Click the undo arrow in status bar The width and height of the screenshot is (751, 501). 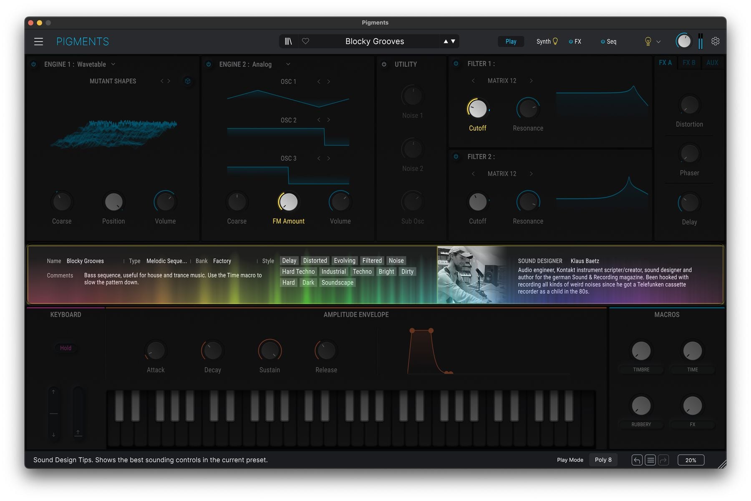pyautogui.click(x=637, y=460)
